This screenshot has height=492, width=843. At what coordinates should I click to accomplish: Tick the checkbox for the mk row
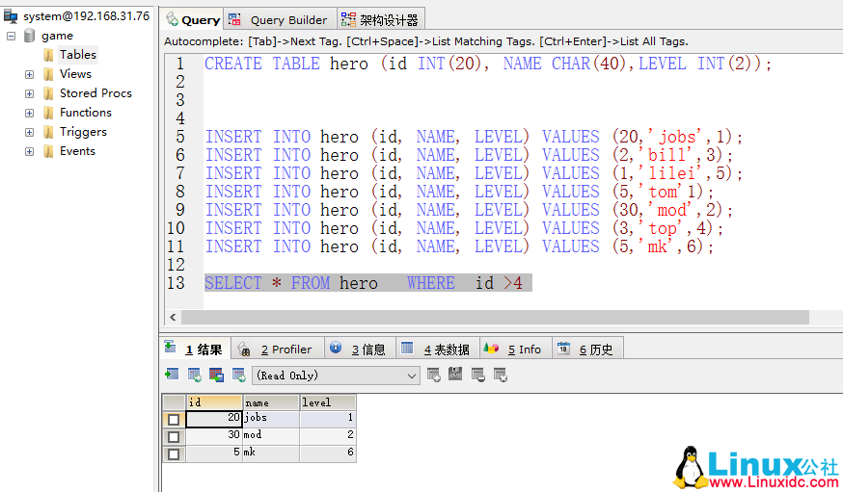point(174,454)
